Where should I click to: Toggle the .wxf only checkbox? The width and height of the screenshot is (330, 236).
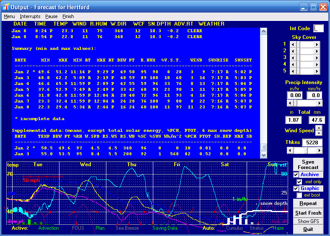(x=299, y=182)
